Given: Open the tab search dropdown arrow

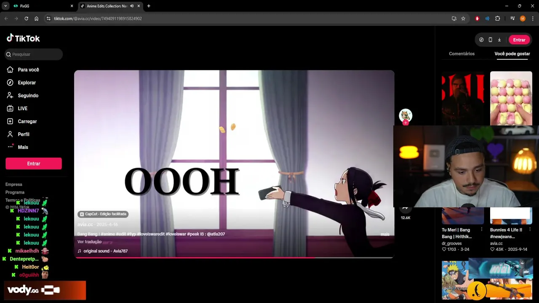Looking at the screenshot, I should pyautogui.click(x=5, y=6).
